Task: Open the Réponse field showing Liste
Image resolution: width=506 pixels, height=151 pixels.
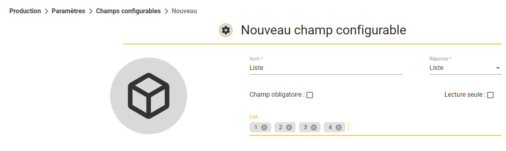Action: coord(466,68)
